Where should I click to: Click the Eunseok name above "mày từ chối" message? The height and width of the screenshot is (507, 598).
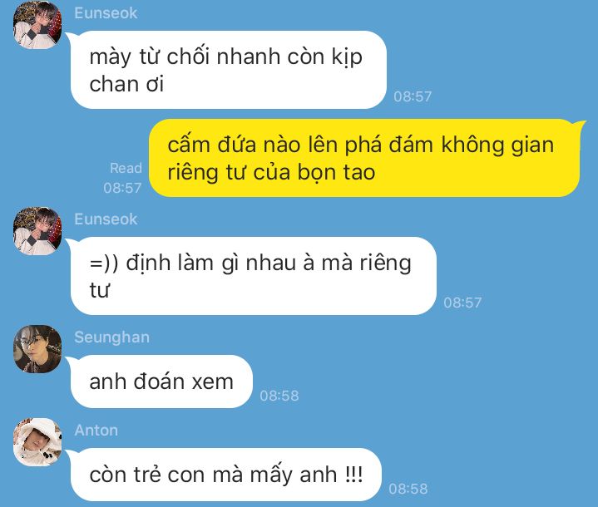pos(106,13)
